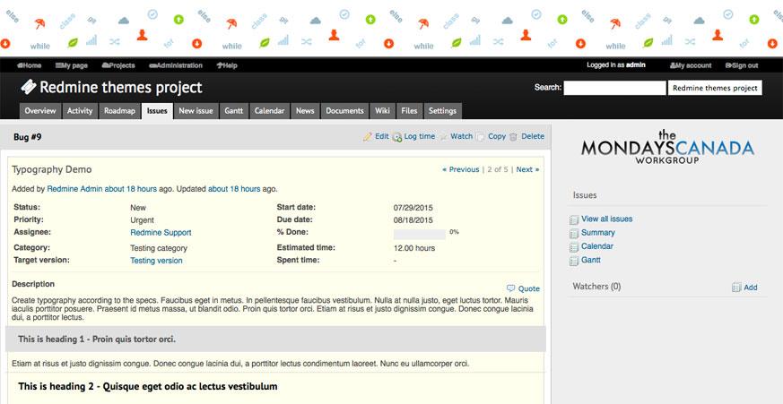Click the ticket logo beside project title
Image resolution: width=783 pixels, height=404 pixels.
click(x=29, y=87)
